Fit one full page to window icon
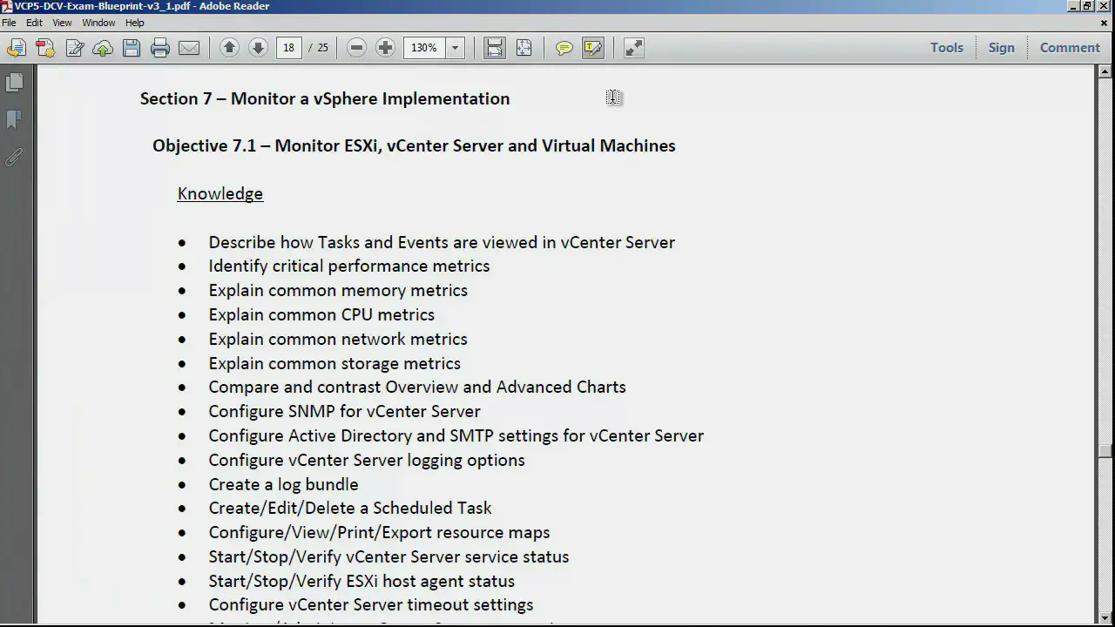 (x=524, y=48)
